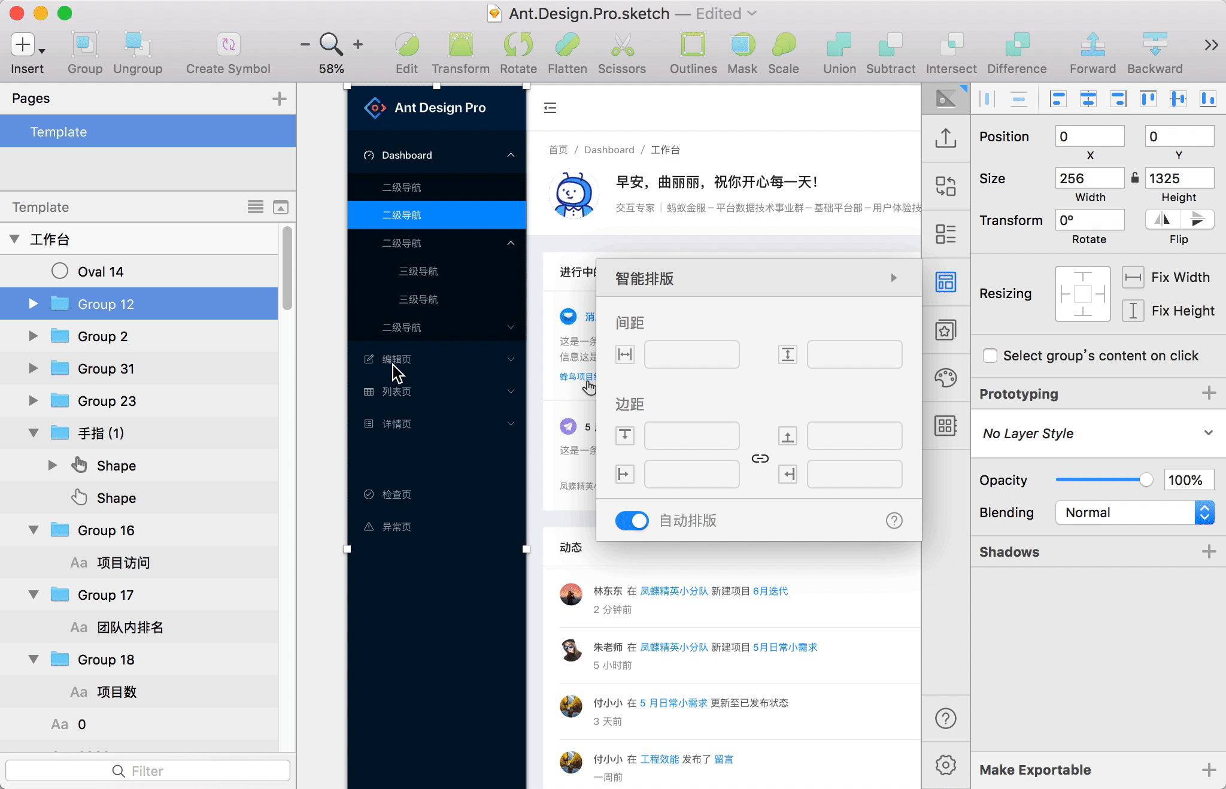Apply Intersect boolean operation
The image size is (1226, 789).
point(951,45)
